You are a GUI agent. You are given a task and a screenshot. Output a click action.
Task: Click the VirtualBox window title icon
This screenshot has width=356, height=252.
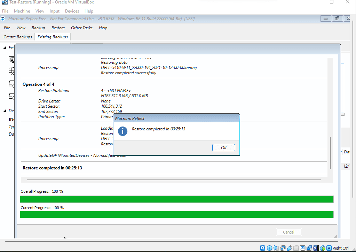tap(5, 2)
